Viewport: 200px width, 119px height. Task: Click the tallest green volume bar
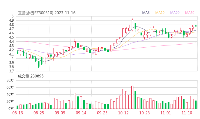(x=135, y=100)
